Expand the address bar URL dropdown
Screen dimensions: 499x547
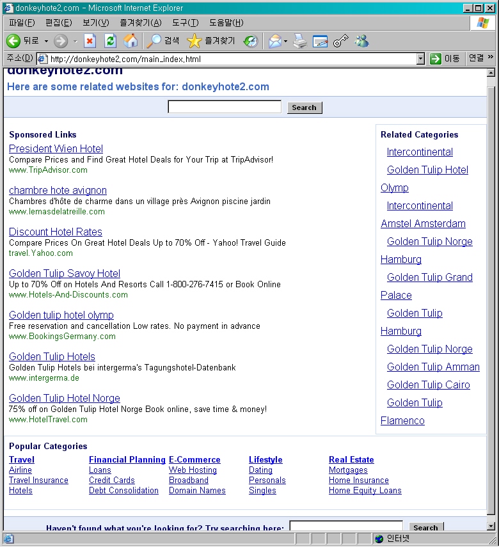pos(420,59)
